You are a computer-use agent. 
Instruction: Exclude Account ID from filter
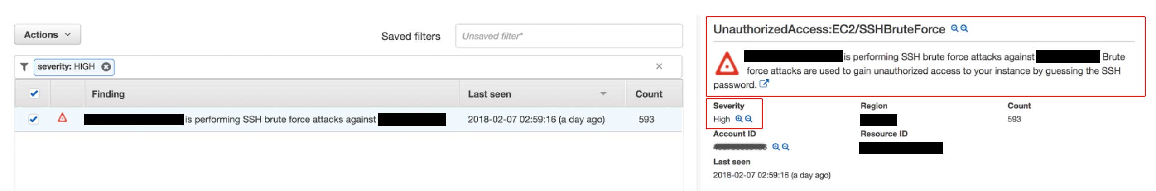(785, 147)
